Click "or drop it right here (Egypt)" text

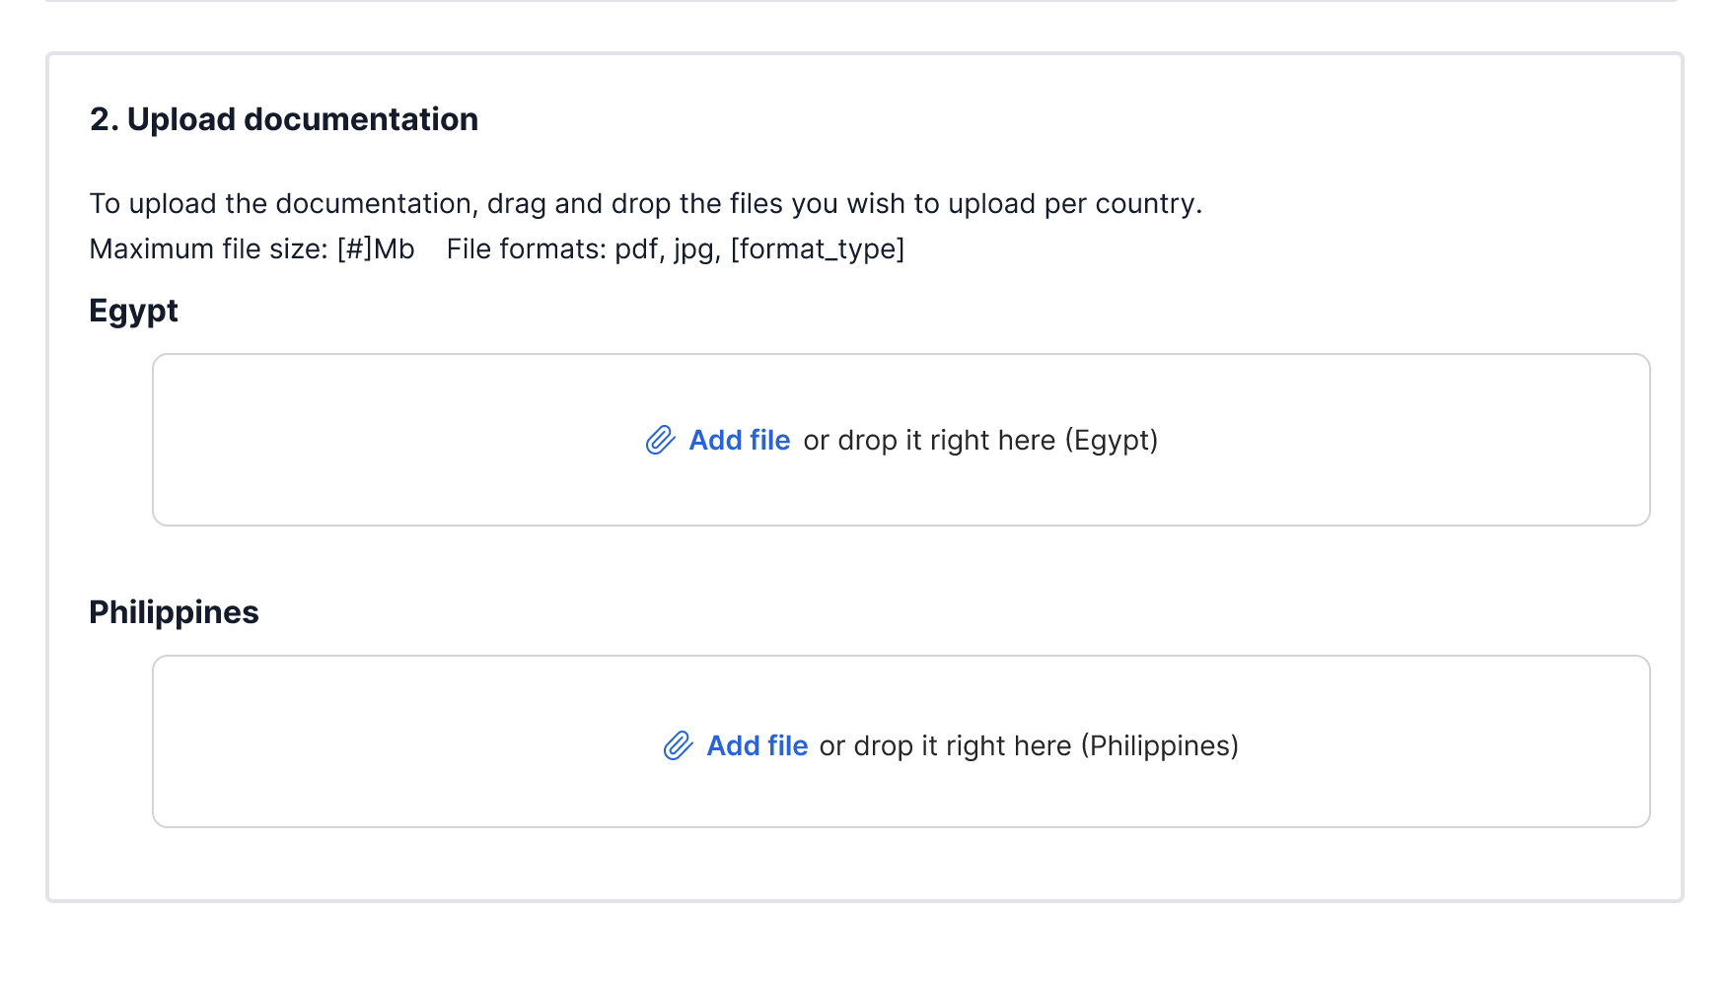point(980,440)
